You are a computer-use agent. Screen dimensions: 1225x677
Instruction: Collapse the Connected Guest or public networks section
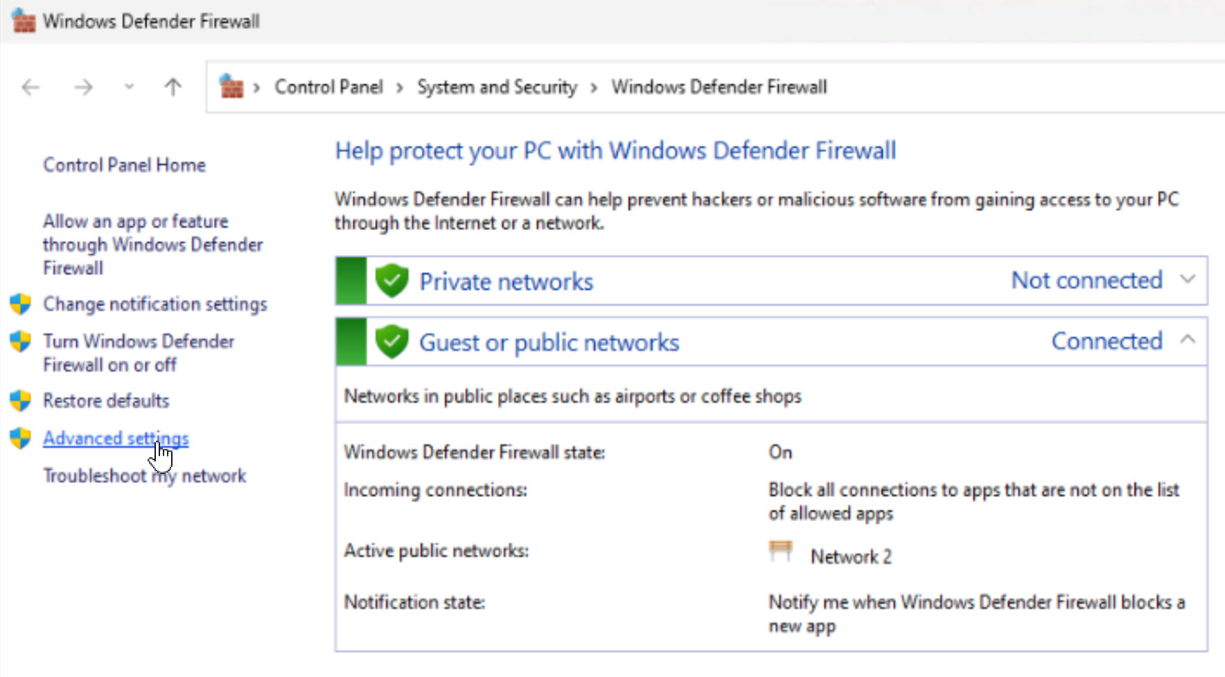[1189, 340]
